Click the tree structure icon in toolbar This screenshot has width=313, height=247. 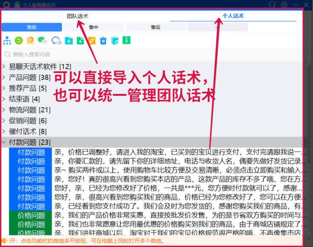pos(7,41)
